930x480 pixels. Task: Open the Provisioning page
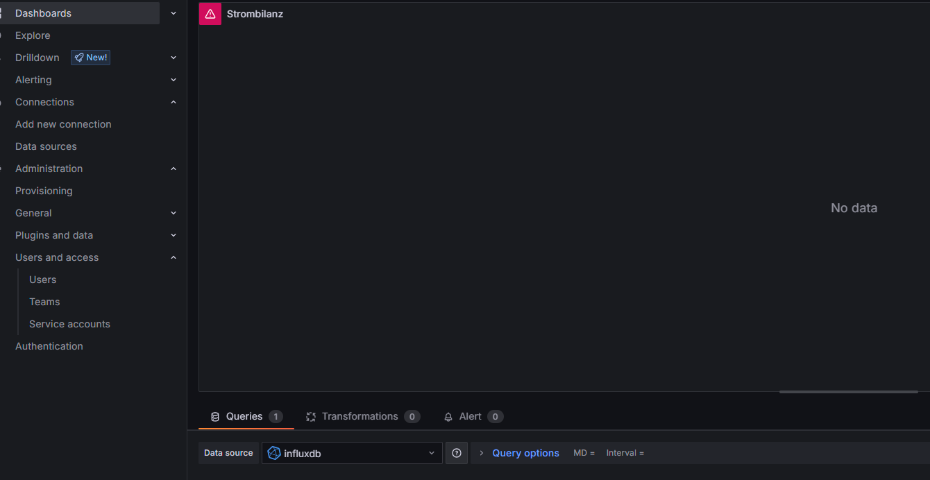(x=44, y=191)
